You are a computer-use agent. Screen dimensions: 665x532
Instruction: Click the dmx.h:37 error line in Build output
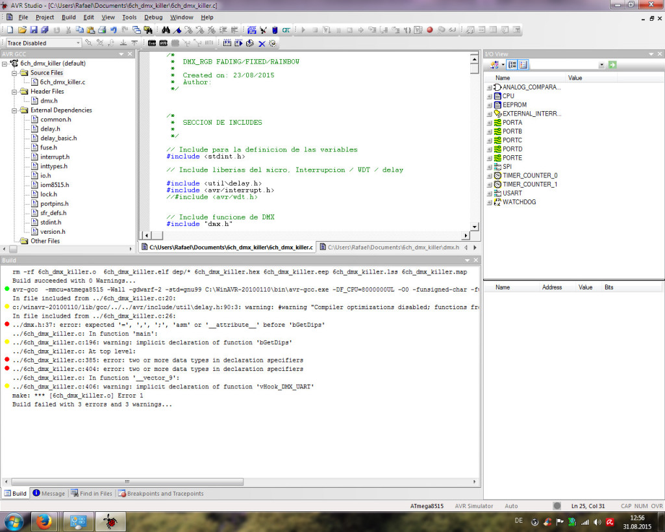pos(168,325)
